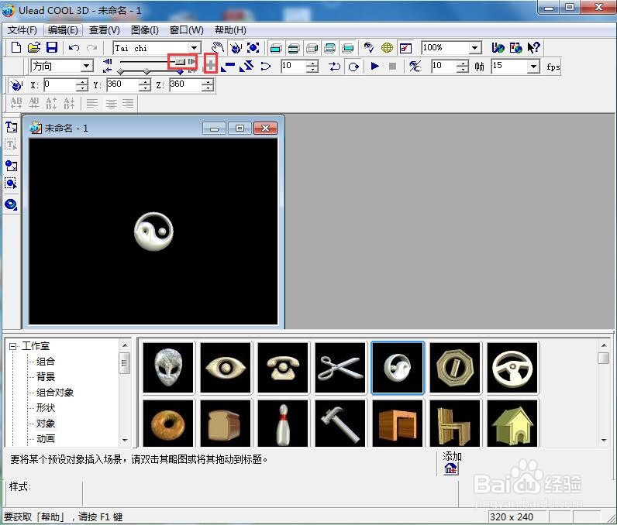The height and width of the screenshot is (525, 617).
Task: Open the 方向 property dropdown
Action: 87,66
